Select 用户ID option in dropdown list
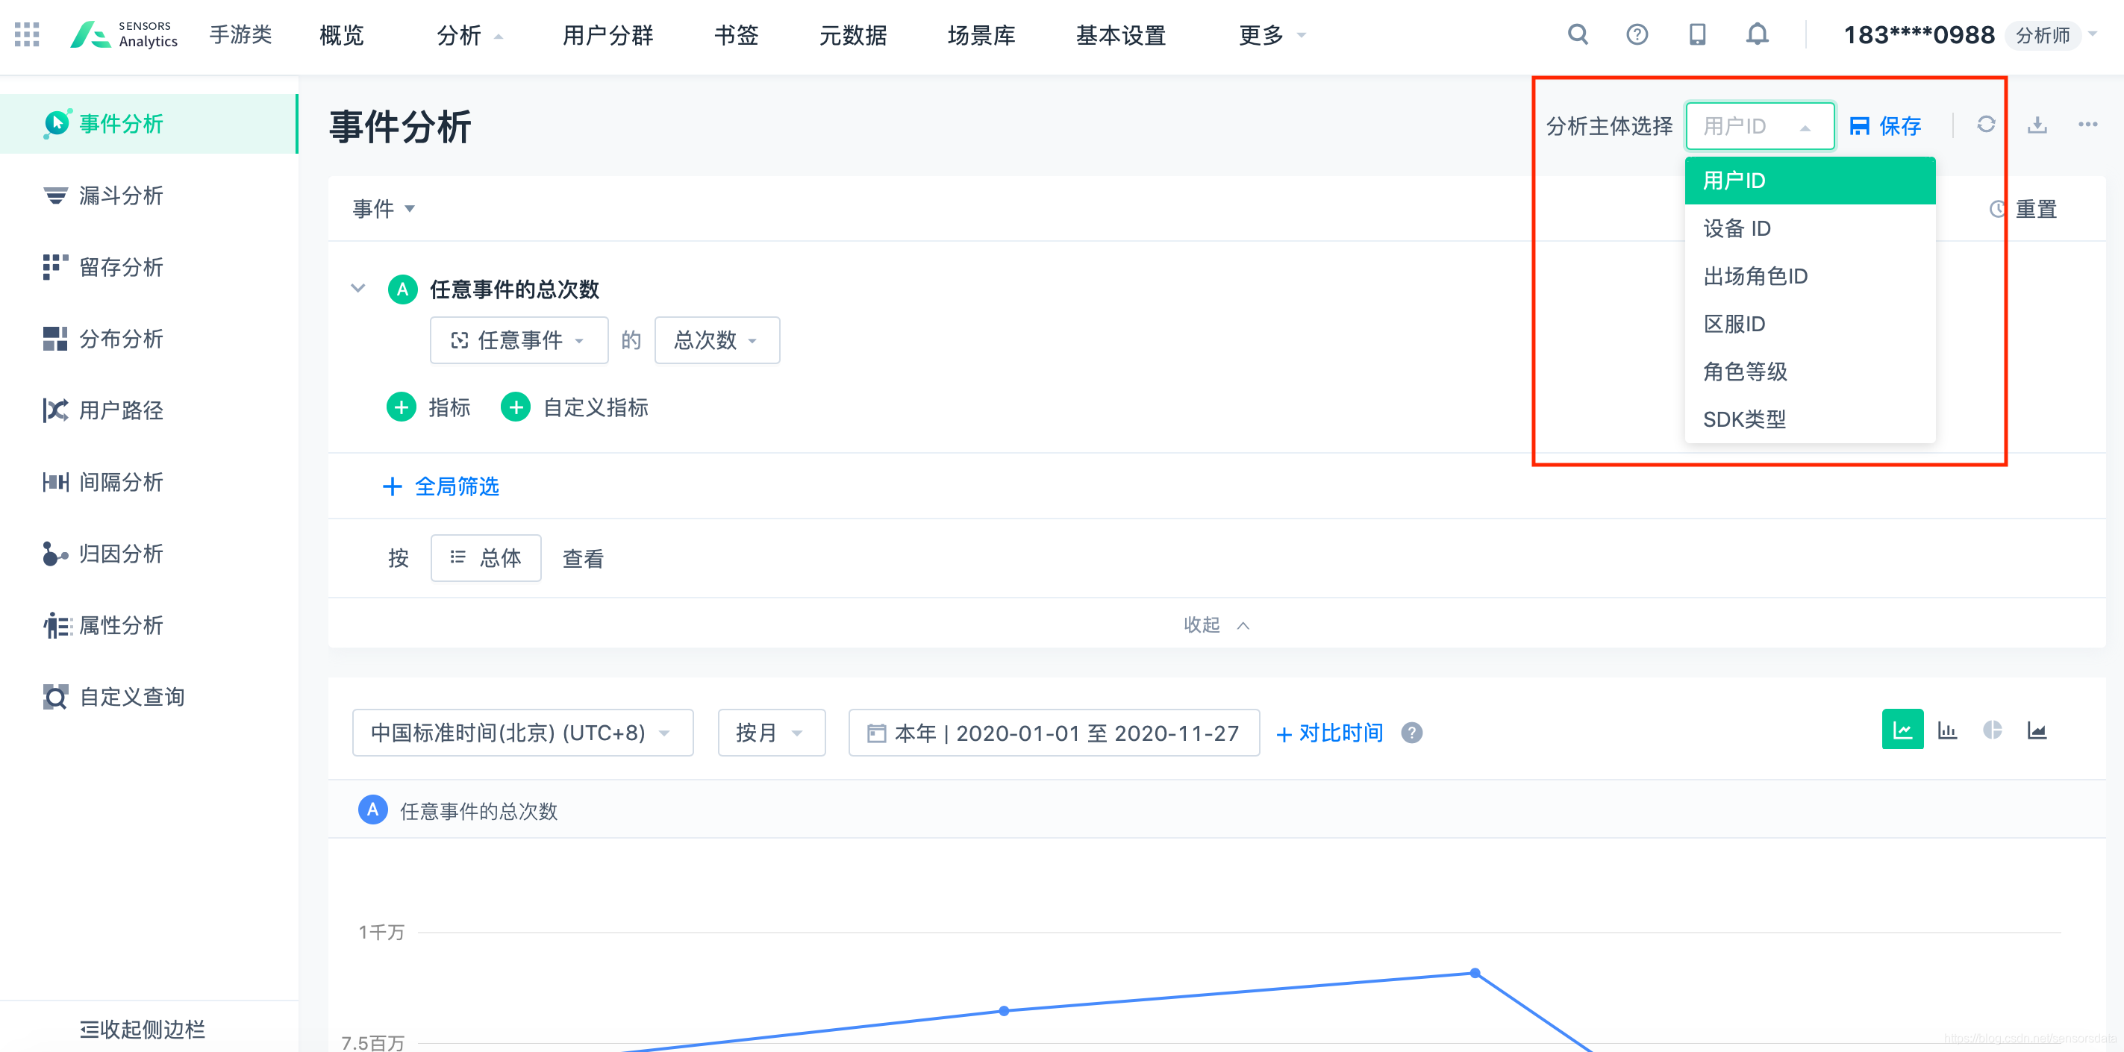The image size is (2124, 1052). tap(1810, 181)
